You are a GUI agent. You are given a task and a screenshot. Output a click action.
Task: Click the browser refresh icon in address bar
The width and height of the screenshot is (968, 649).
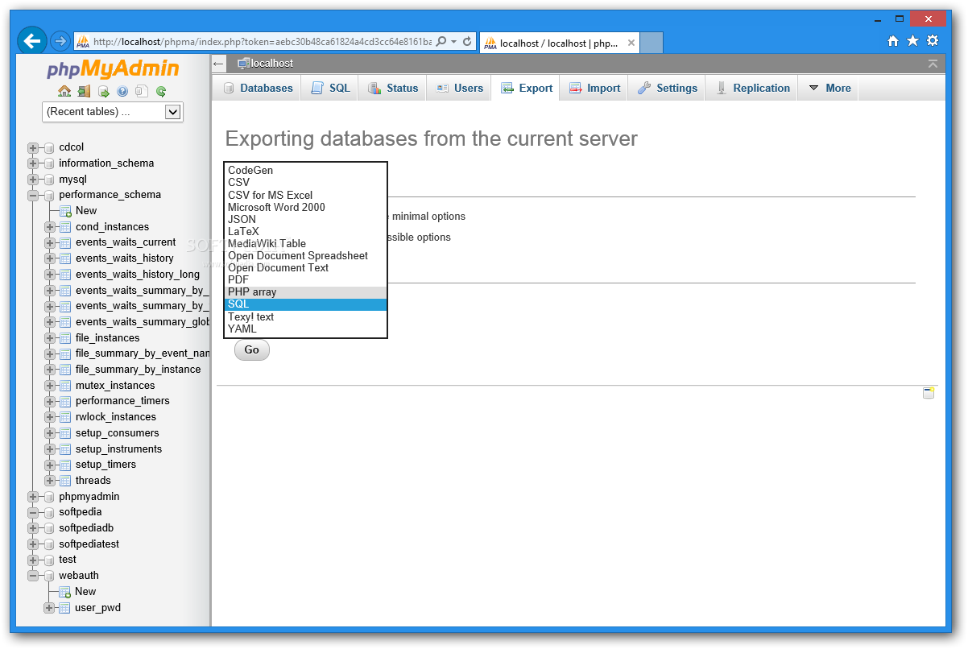pos(467,41)
